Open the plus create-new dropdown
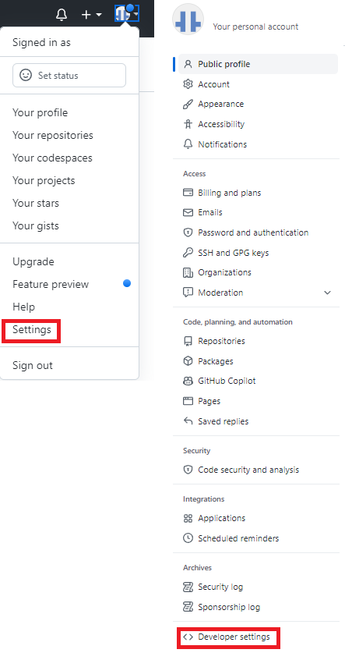Viewport: 345px width, 660px height. click(91, 15)
